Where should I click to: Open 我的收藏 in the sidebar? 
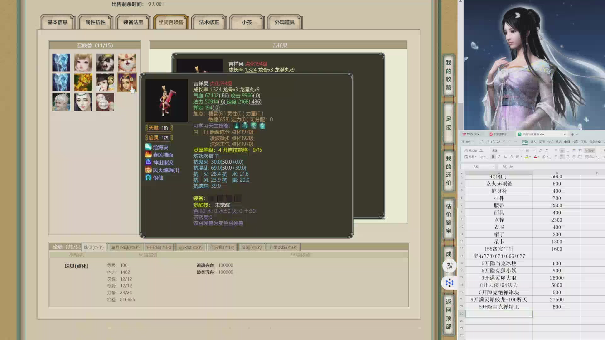coord(449,75)
